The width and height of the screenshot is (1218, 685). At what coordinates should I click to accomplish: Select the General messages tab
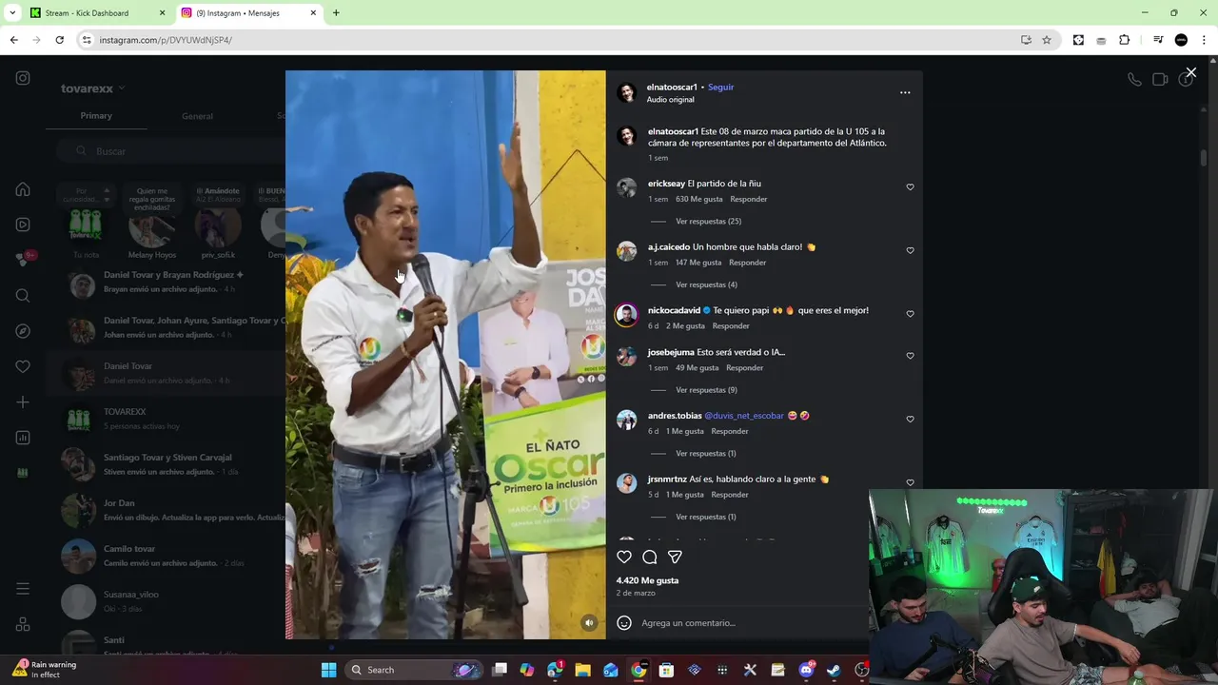[x=197, y=116]
